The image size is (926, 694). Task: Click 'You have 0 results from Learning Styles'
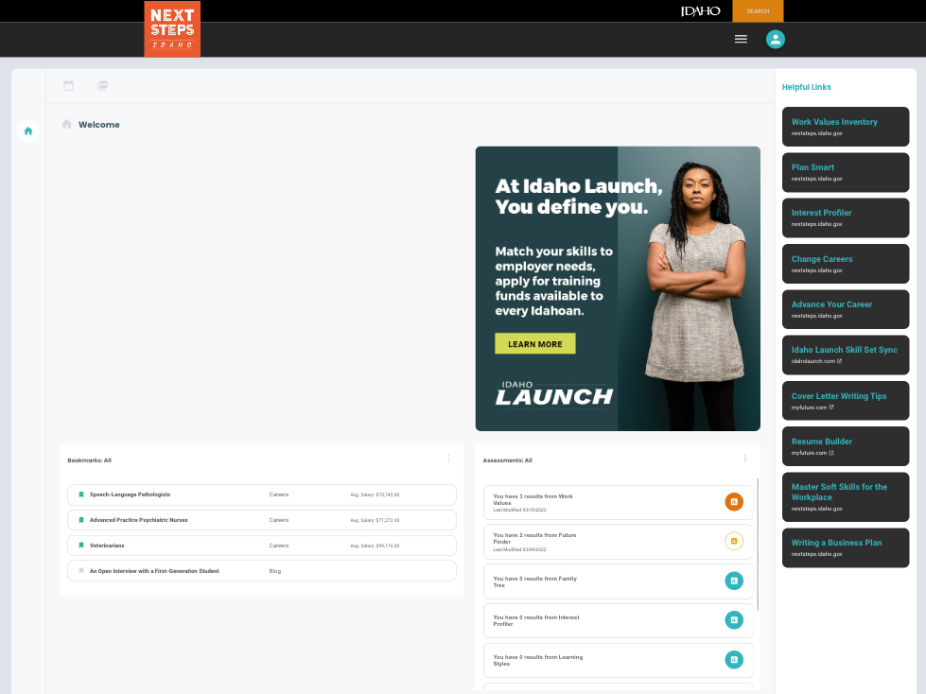538,660
